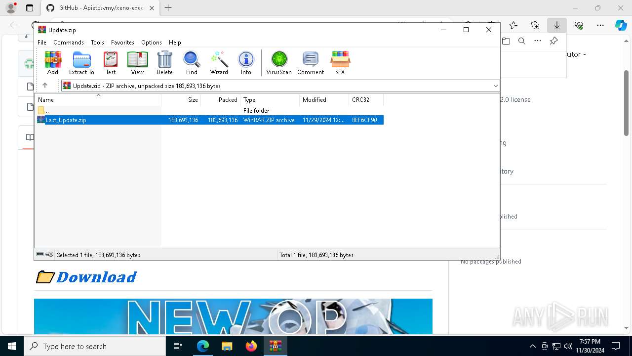This screenshot has height=356, width=632.
Task: Click the Add toolbar icon in WinRAR
Action: point(53,63)
